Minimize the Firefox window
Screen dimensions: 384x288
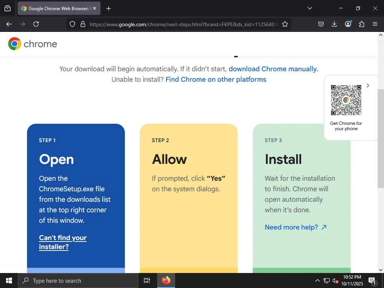pyautogui.click(x=340, y=8)
